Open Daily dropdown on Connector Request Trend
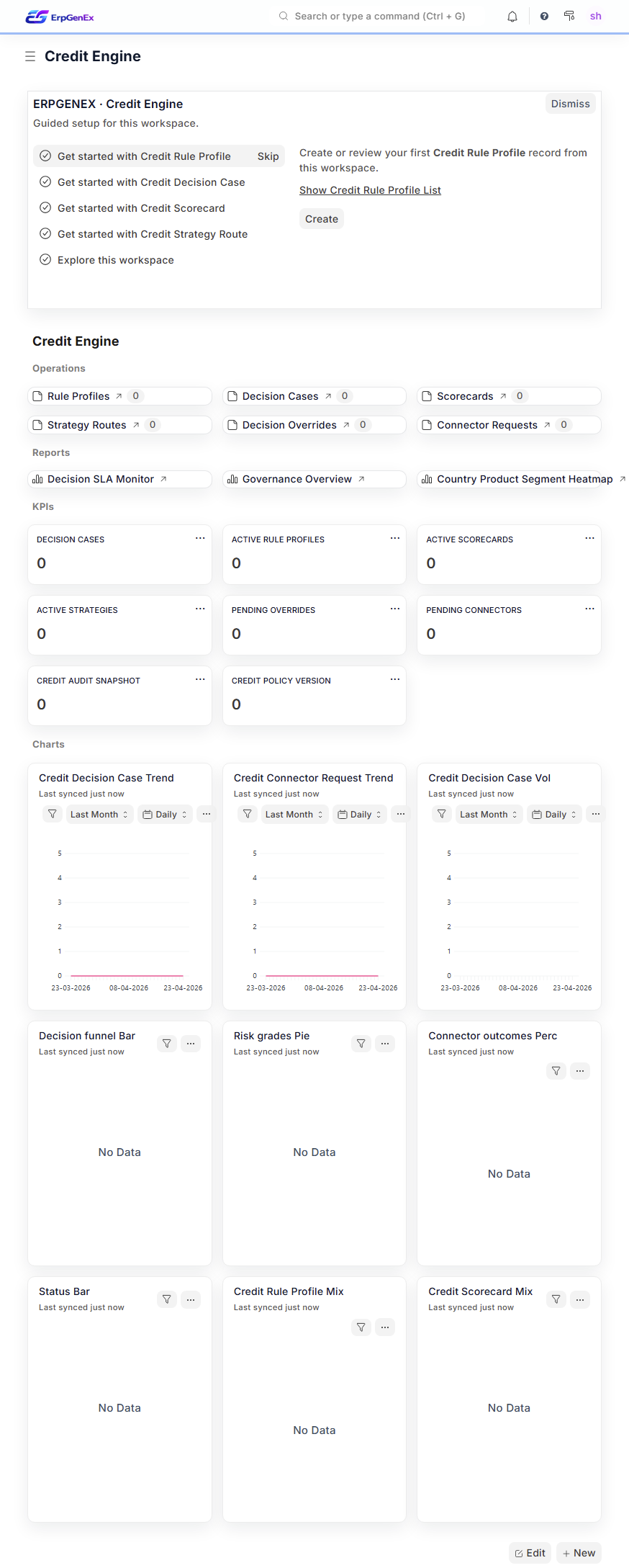This screenshot has width=629, height=1568. click(360, 814)
